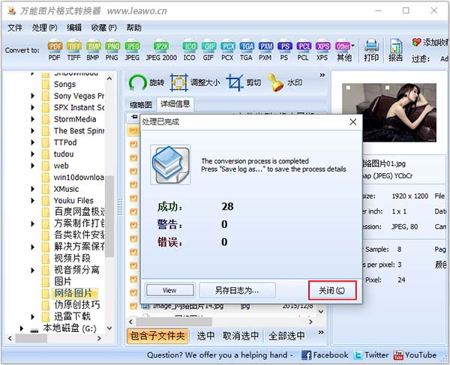
Task: Expand the XMusic folder
Action: pos(33,189)
